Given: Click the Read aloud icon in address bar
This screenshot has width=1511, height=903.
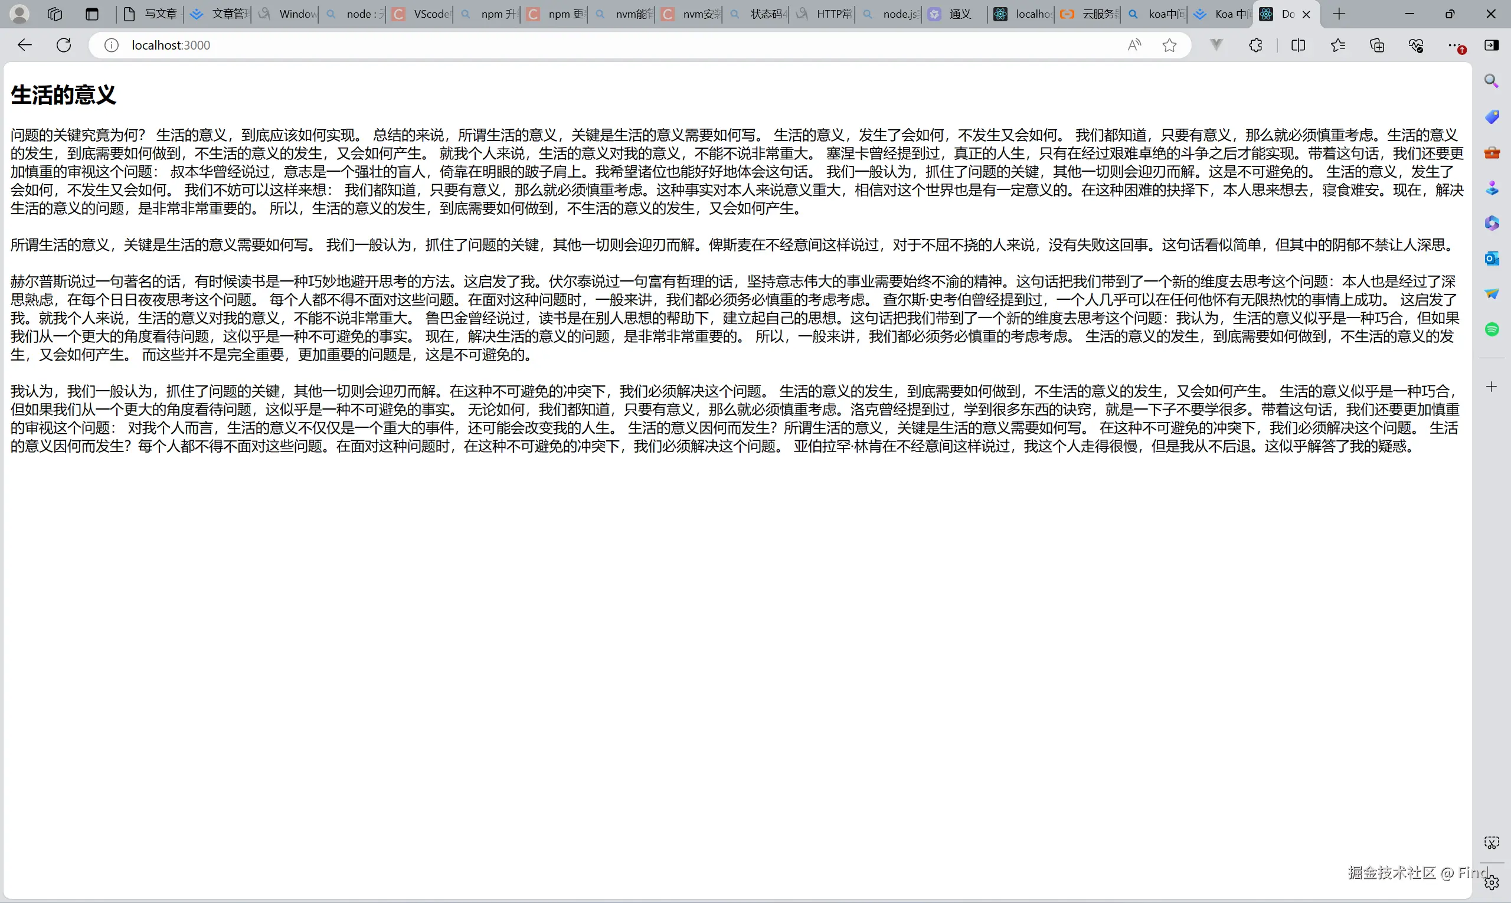Looking at the screenshot, I should [1134, 45].
